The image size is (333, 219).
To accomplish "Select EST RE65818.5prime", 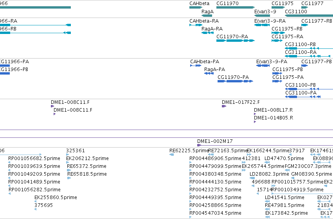I will pos(69,178).
